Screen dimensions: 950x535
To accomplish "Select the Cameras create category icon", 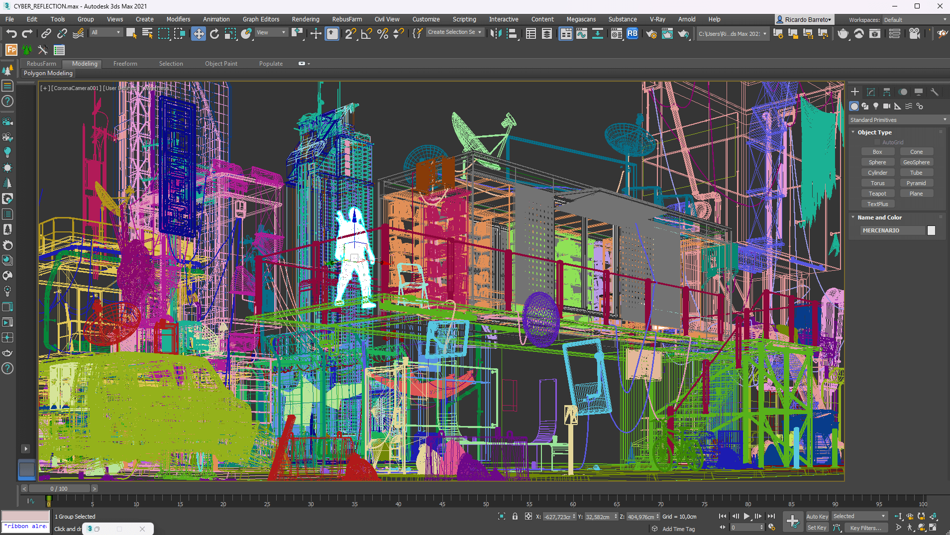I will point(887,106).
